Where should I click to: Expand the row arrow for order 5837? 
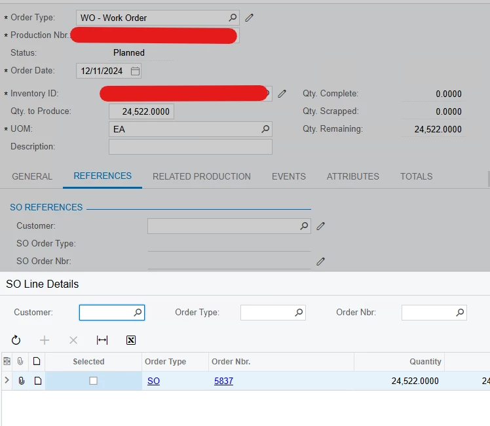tap(7, 380)
